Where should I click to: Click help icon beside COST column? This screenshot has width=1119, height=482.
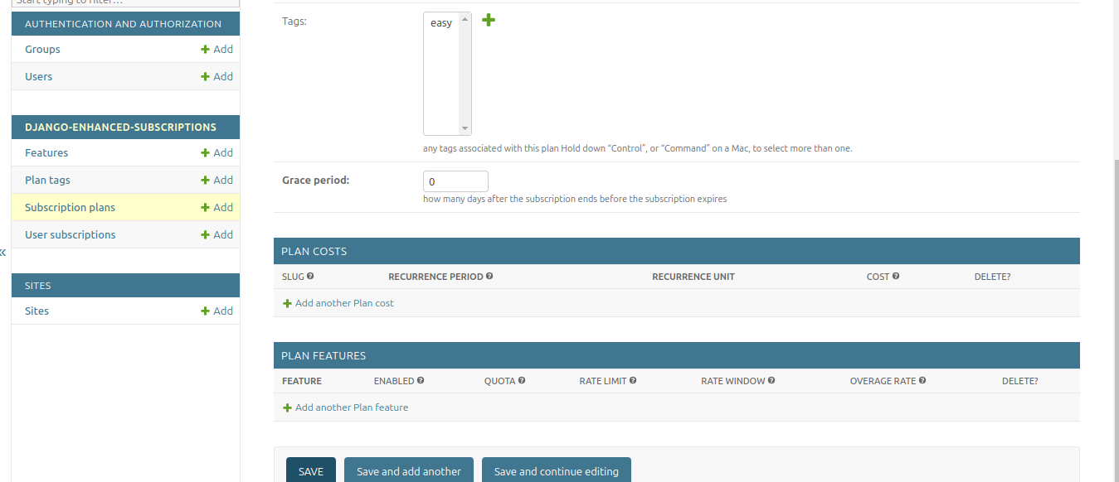(896, 276)
